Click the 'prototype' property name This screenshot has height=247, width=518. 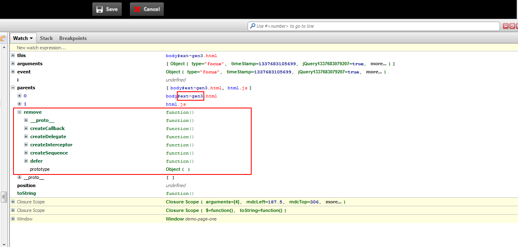tap(40, 169)
